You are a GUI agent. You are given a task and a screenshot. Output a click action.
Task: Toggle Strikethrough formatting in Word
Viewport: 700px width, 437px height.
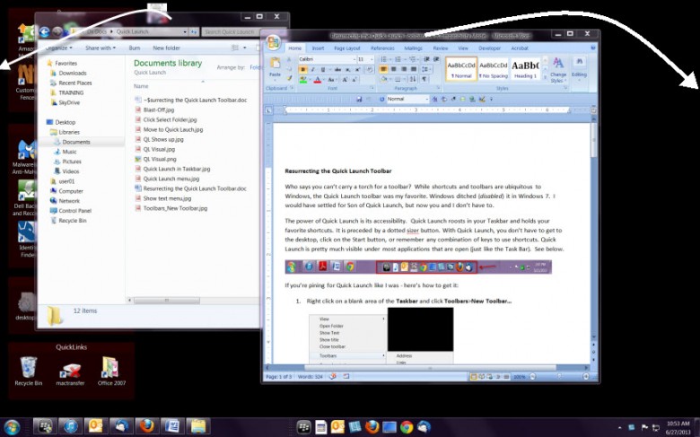[338, 70]
